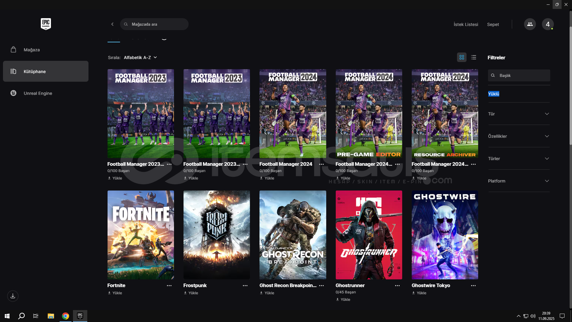
Task: Open the Alfabetik A-Z sort dropdown
Action: pyautogui.click(x=140, y=58)
